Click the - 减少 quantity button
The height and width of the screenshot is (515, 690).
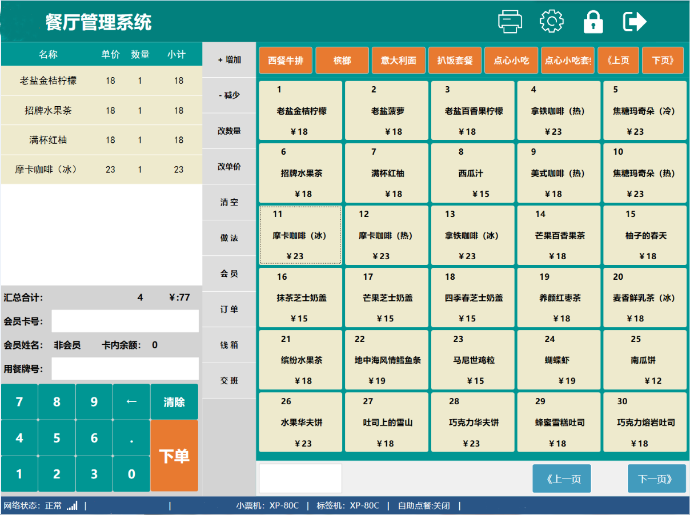[x=229, y=95]
